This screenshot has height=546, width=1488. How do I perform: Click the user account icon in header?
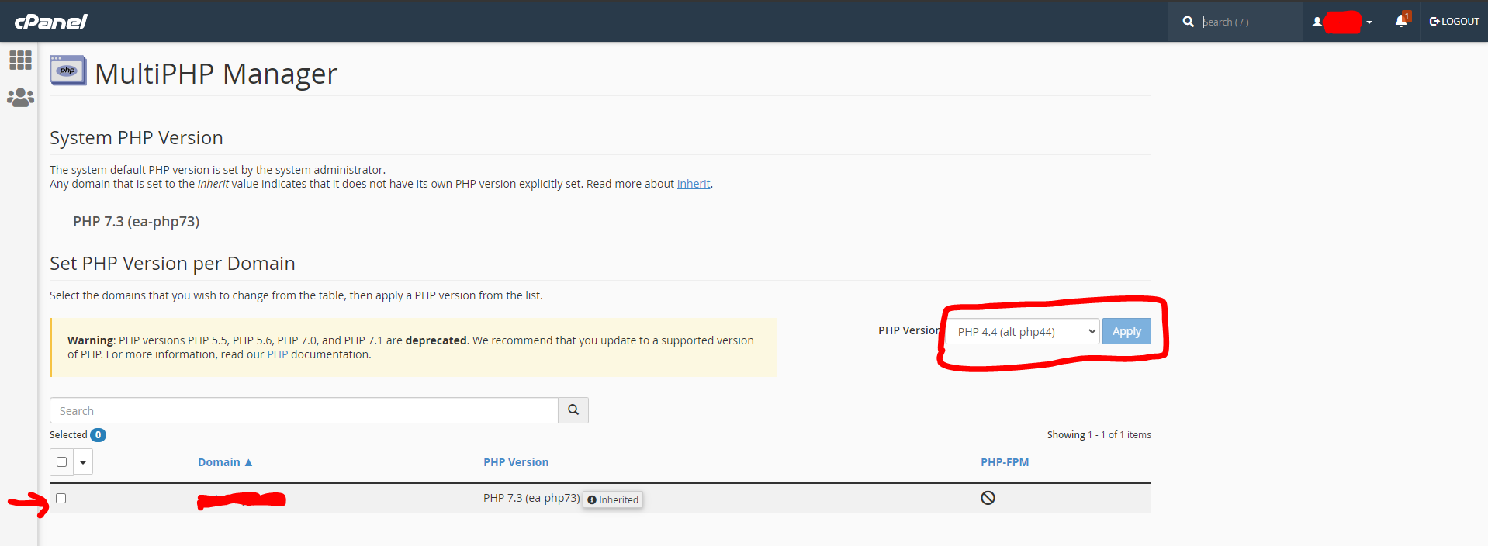(1317, 22)
